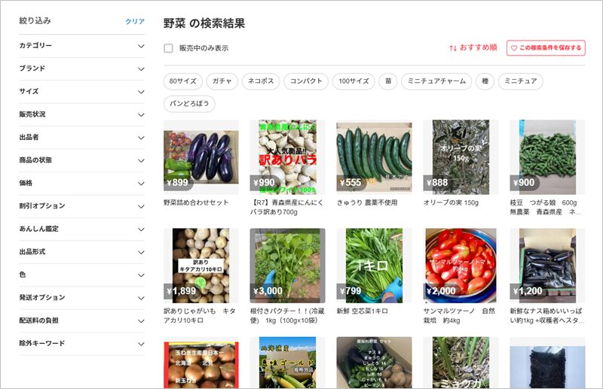Click the 新鮮なナス詰めいっぱい title
603x389 pixels.
pos(547,315)
